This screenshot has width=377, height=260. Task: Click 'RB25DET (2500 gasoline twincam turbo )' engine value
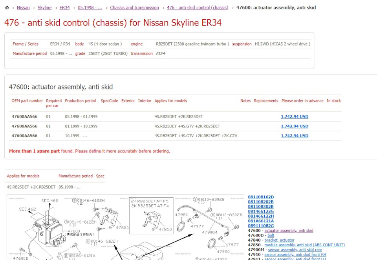pyautogui.click(x=192, y=44)
